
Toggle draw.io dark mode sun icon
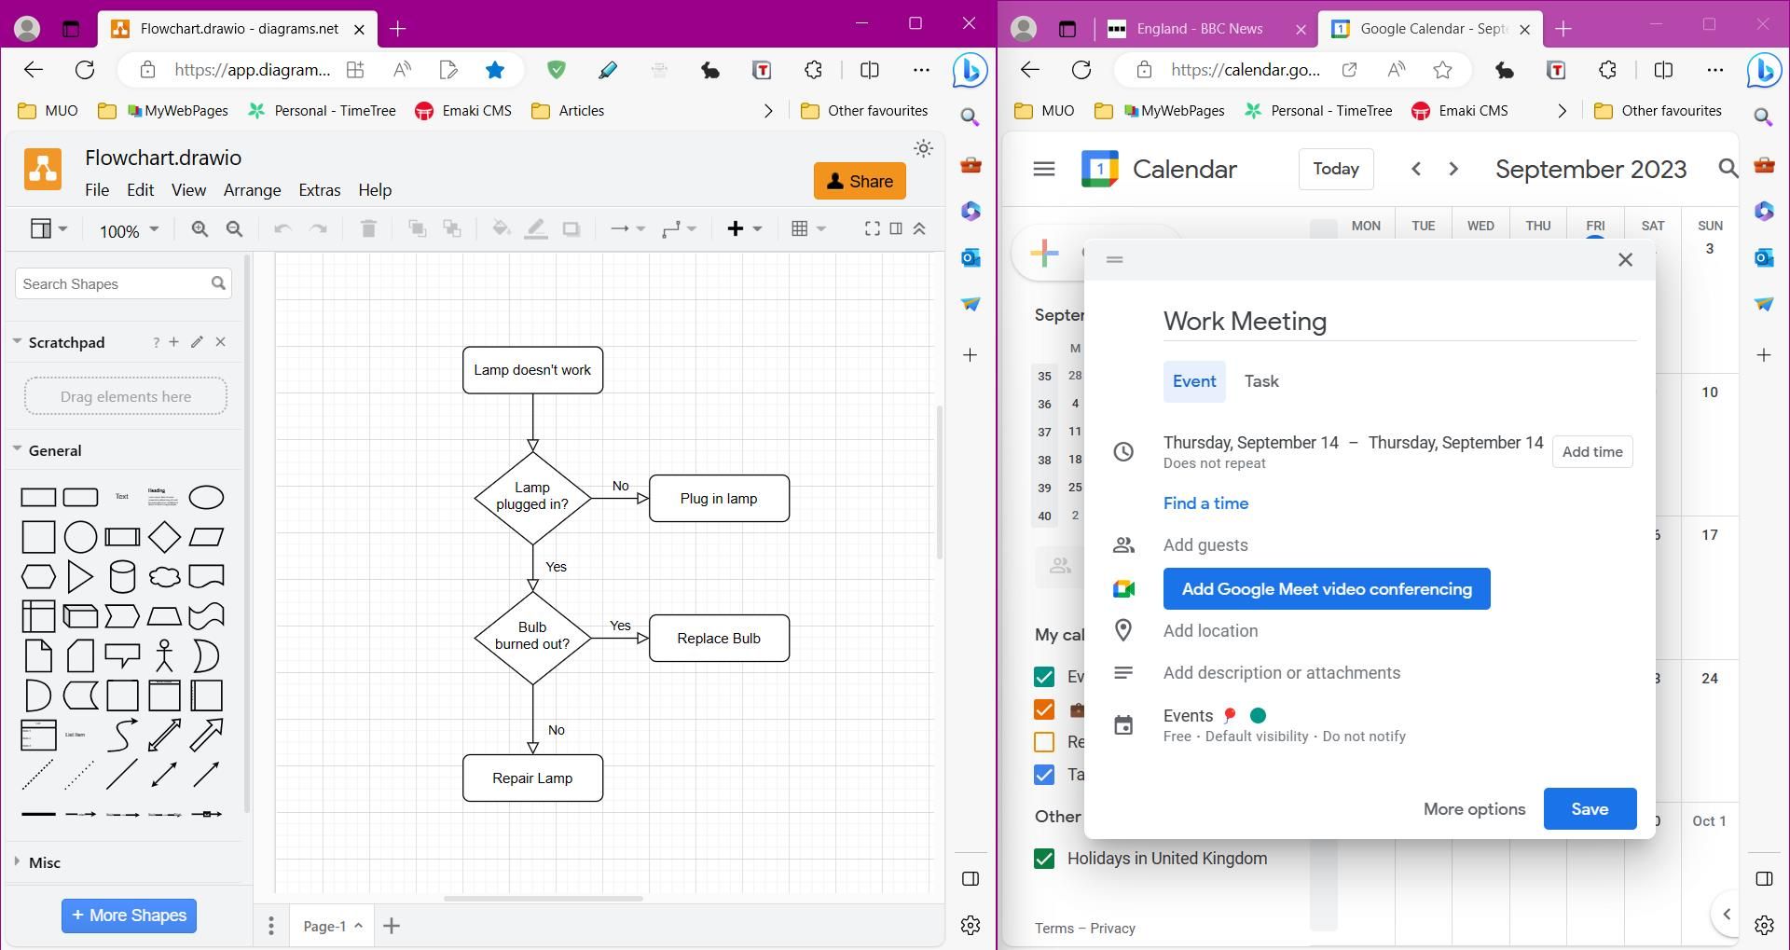click(923, 149)
